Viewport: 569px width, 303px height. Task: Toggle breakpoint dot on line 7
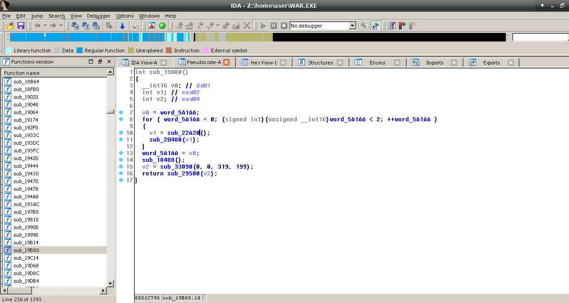121,112
